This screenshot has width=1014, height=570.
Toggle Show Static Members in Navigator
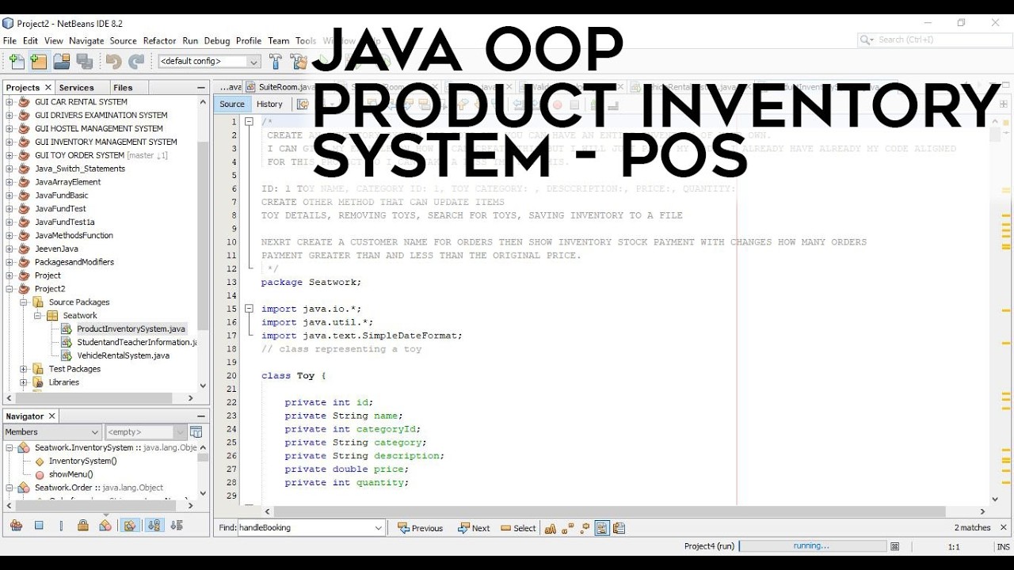click(61, 525)
